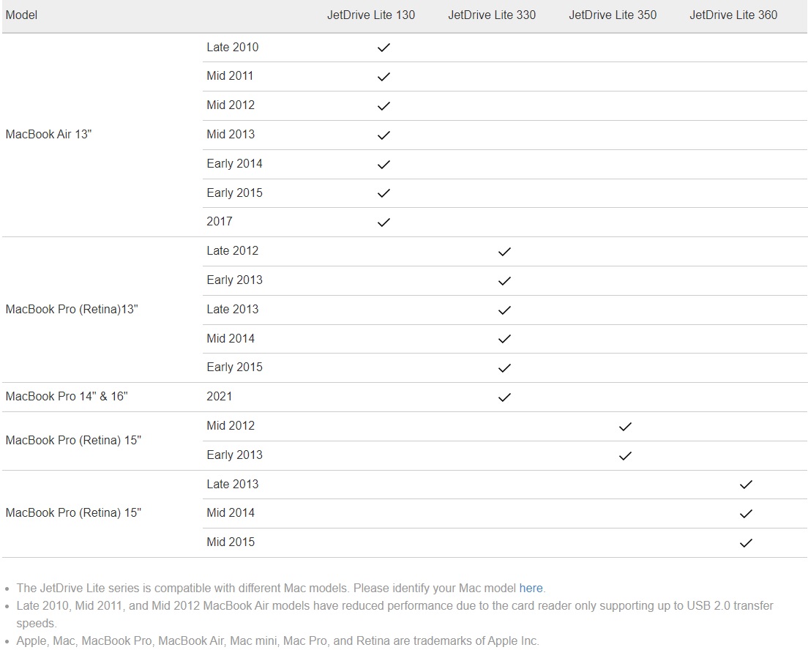
Task: Click the JetDrive Lite 350 Mid 2012 checkmark
Action: tap(625, 426)
